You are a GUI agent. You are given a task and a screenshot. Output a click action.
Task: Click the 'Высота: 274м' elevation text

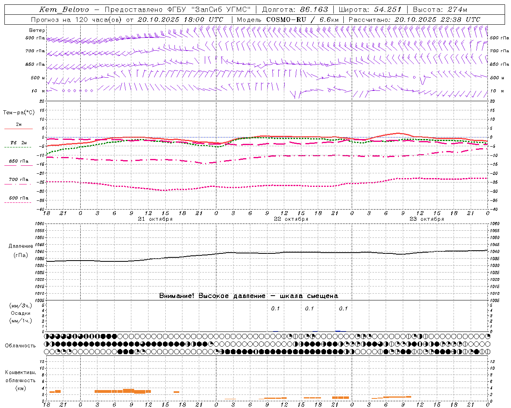pos(440,10)
